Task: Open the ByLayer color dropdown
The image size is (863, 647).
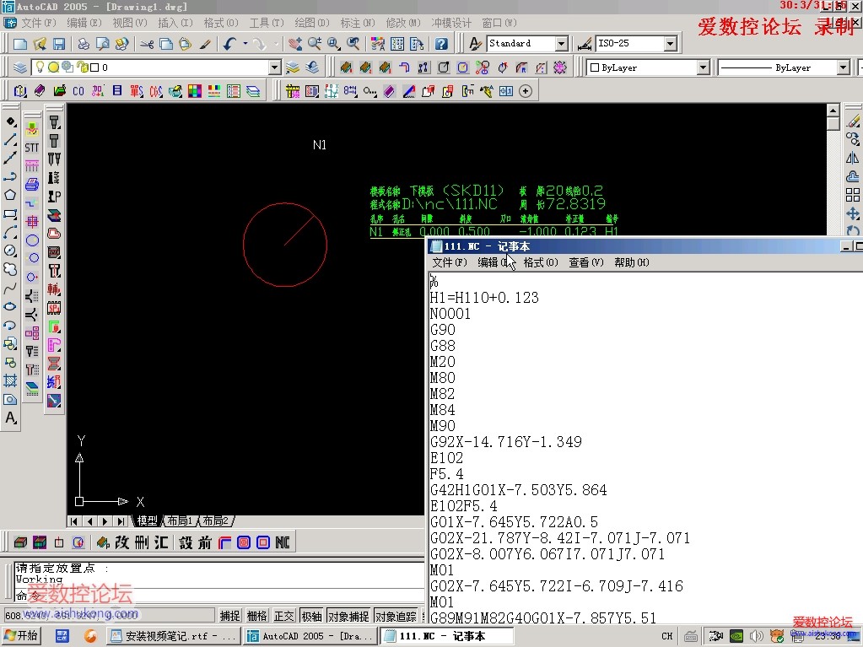Action: [x=703, y=67]
